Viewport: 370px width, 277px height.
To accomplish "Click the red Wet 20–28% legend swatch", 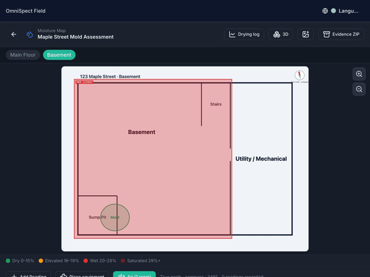I will (86, 261).
